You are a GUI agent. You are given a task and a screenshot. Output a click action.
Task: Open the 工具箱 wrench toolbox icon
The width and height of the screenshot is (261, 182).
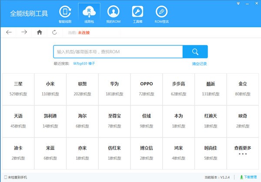pyautogui.click(x=137, y=12)
